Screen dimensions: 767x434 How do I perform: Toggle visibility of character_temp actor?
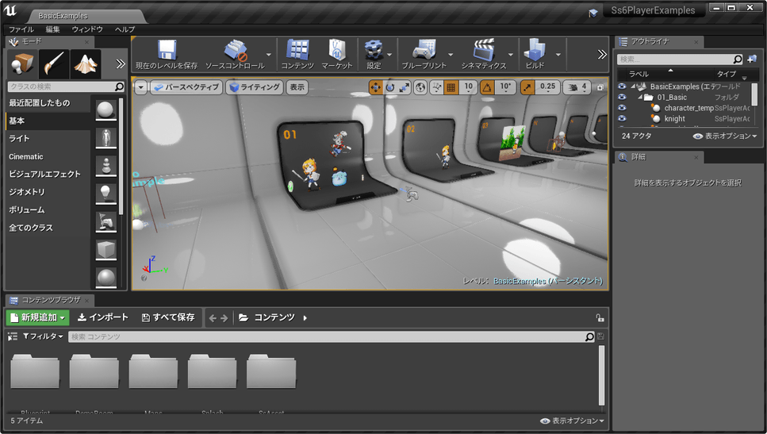[x=622, y=108]
